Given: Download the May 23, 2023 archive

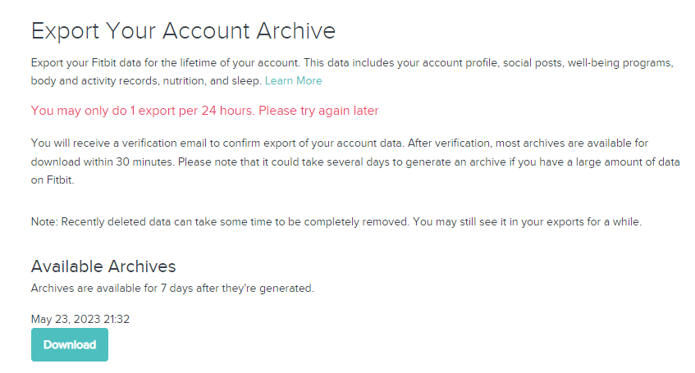Looking at the screenshot, I should pos(70,344).
